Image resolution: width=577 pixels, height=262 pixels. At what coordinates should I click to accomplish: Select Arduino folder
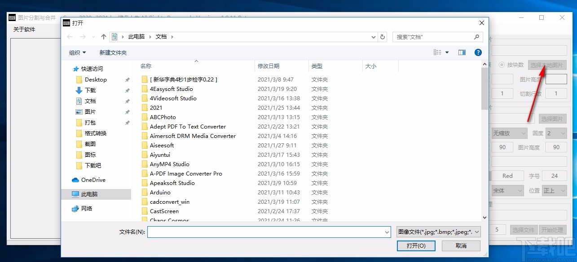pyautogui.click(x=160, y=192)
